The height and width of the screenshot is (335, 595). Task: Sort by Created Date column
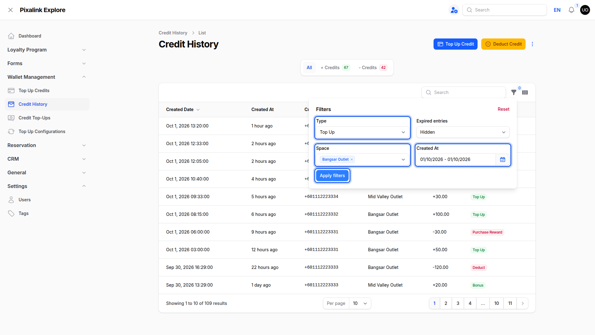pos(183,109)
